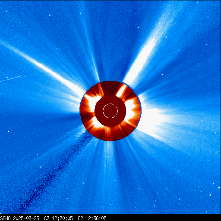This screenshot has width=221, height=221.
Task: Click the isolated star on far left middle
Action: (9, 132)
